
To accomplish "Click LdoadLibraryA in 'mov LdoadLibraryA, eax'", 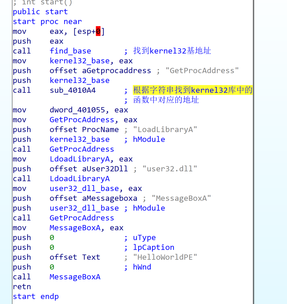I will tap(80, 159).
